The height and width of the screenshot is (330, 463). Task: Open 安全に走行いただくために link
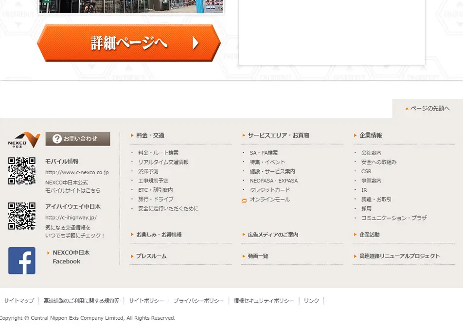pyautogui.click(x=168, y=209)
